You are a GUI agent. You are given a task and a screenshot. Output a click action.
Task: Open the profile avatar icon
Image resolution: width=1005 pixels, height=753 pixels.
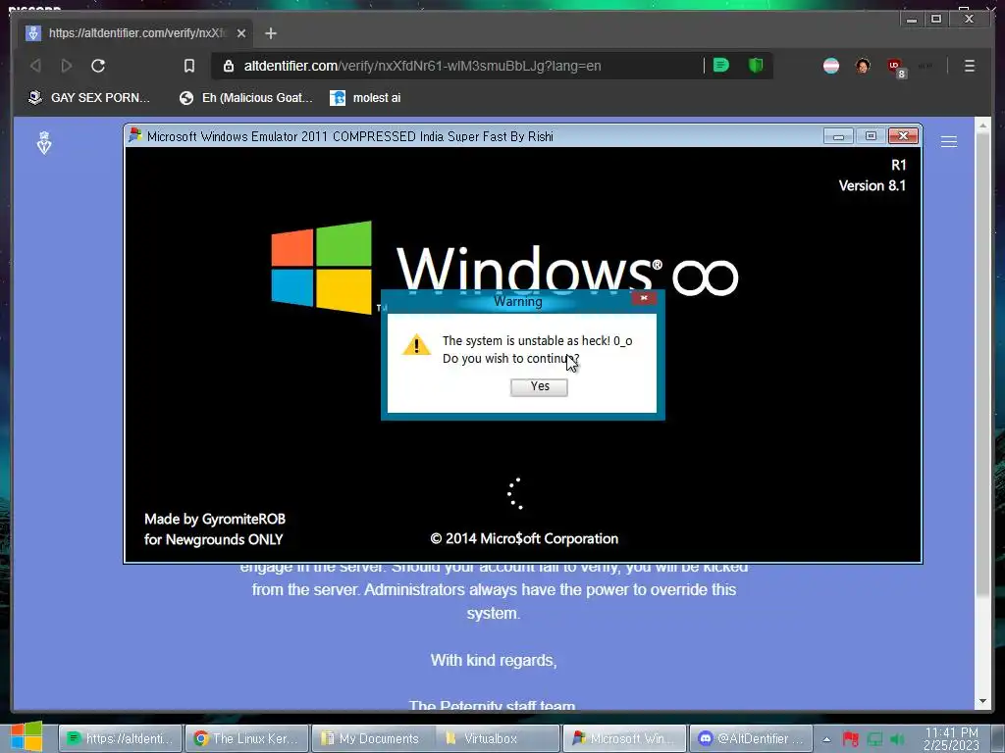pyautogui.click(x=863, y=66)
